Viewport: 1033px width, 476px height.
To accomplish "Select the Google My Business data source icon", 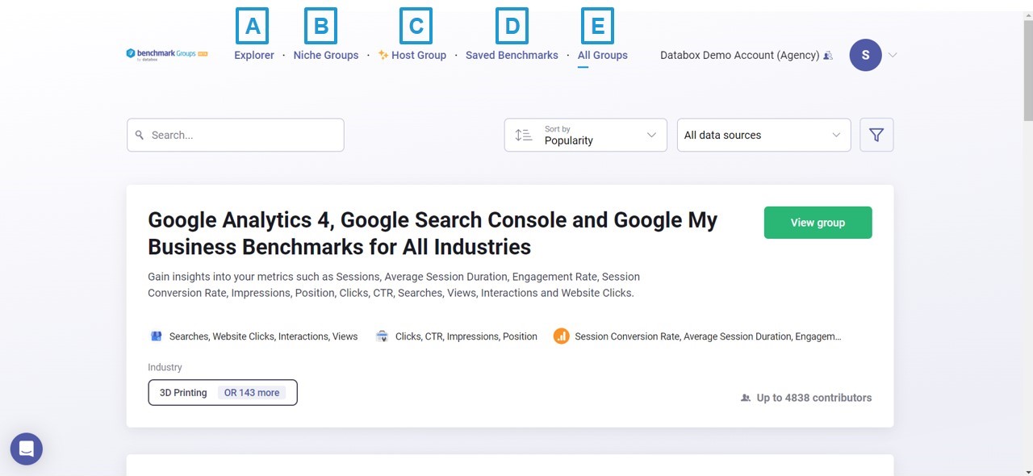I will coord(156,336).
